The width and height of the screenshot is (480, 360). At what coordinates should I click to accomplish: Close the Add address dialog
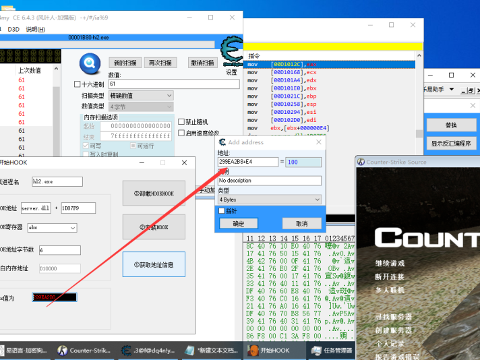(x=319, y=142)
